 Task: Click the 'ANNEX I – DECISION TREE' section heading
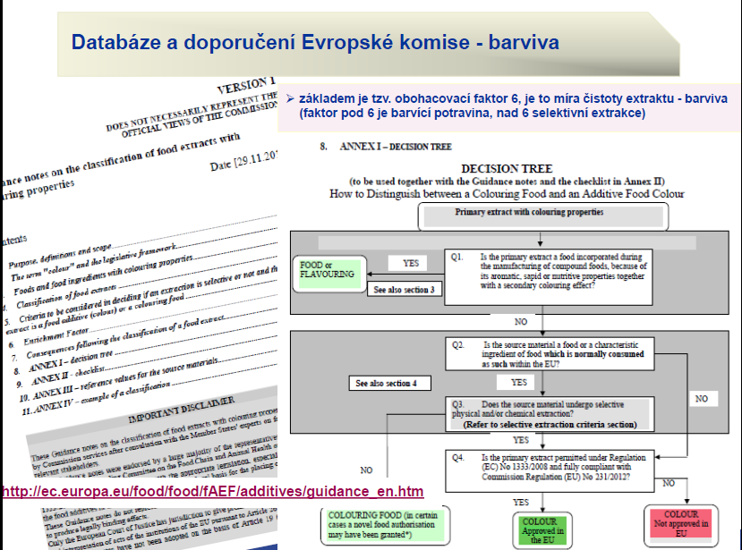(395, 147)
